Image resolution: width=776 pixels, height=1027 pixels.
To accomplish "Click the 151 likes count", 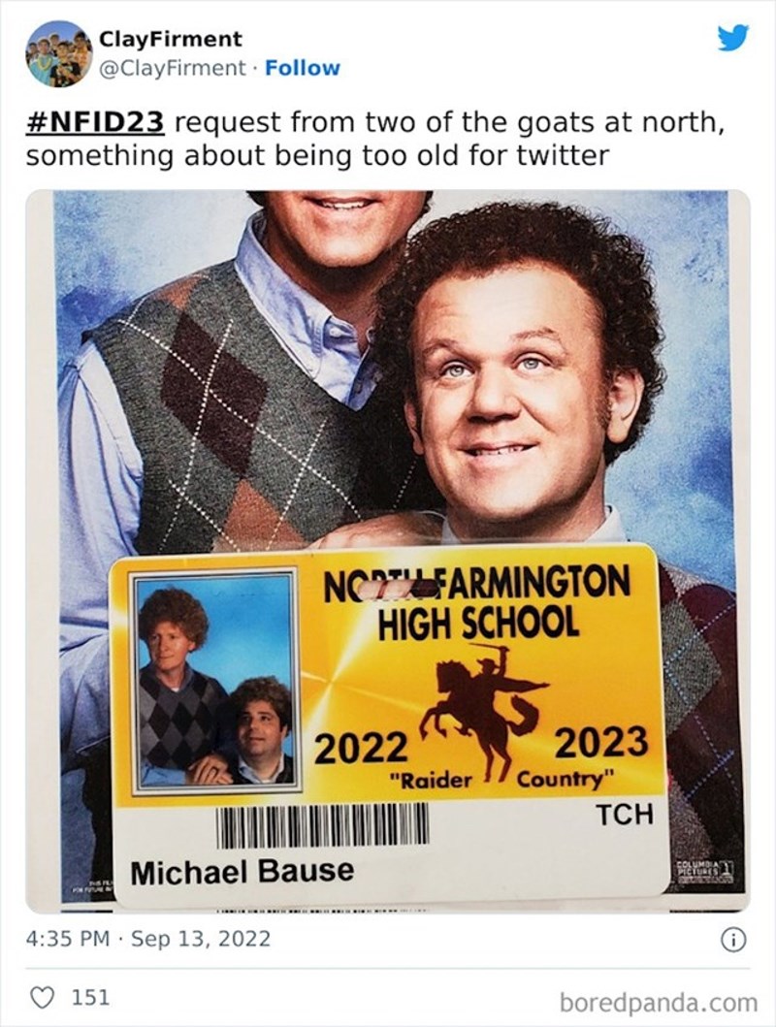I will pos(90,998).
